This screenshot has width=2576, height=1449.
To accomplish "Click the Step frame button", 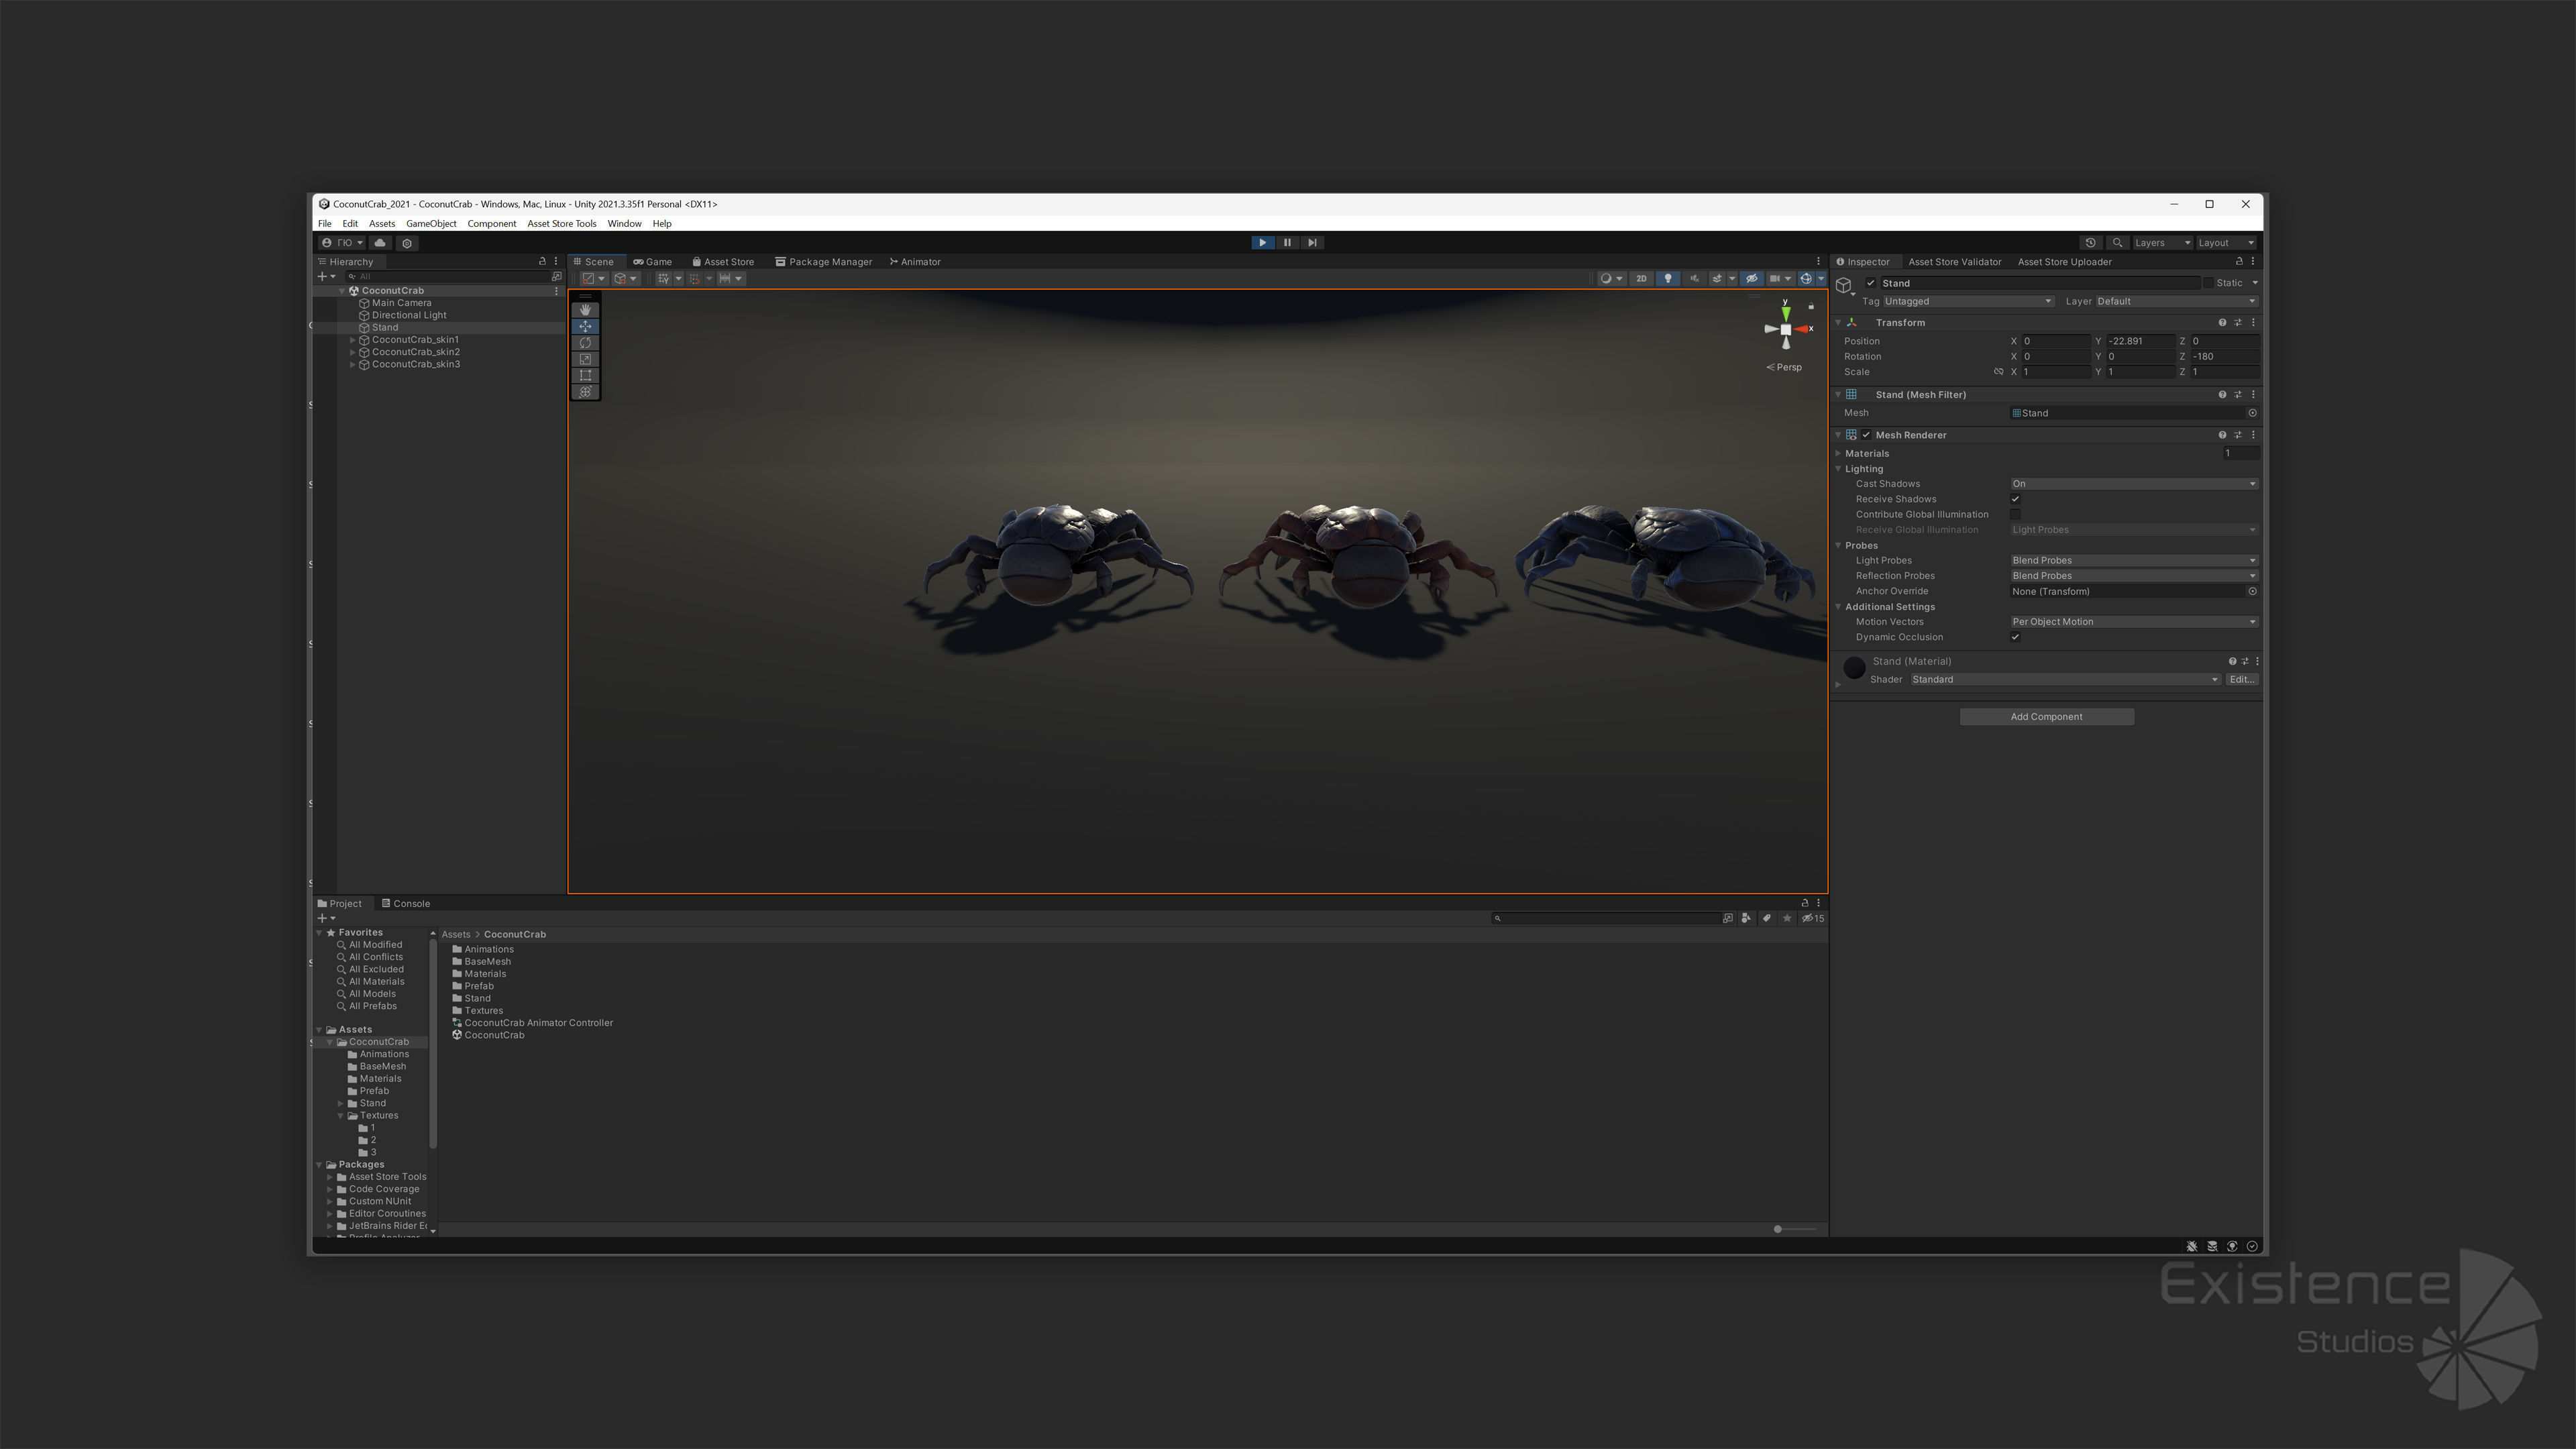I will pos(1312,243).
